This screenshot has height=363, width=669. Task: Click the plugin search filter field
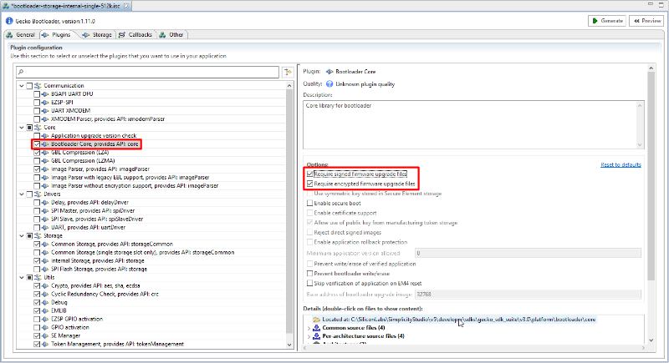(x=148, y=72)
